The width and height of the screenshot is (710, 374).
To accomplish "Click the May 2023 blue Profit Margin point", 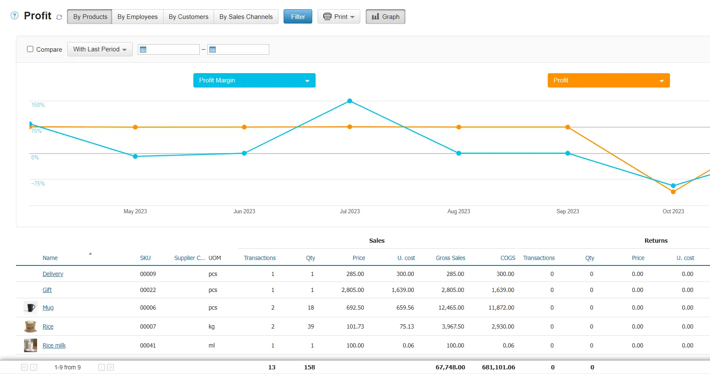I will [135, 156].
